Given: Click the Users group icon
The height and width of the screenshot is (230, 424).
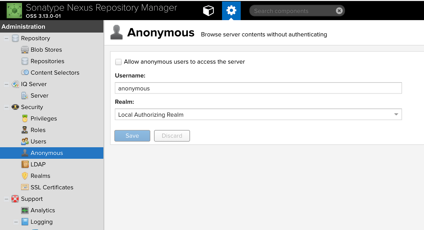Looking at the screenshot, I should pos(25,141).
